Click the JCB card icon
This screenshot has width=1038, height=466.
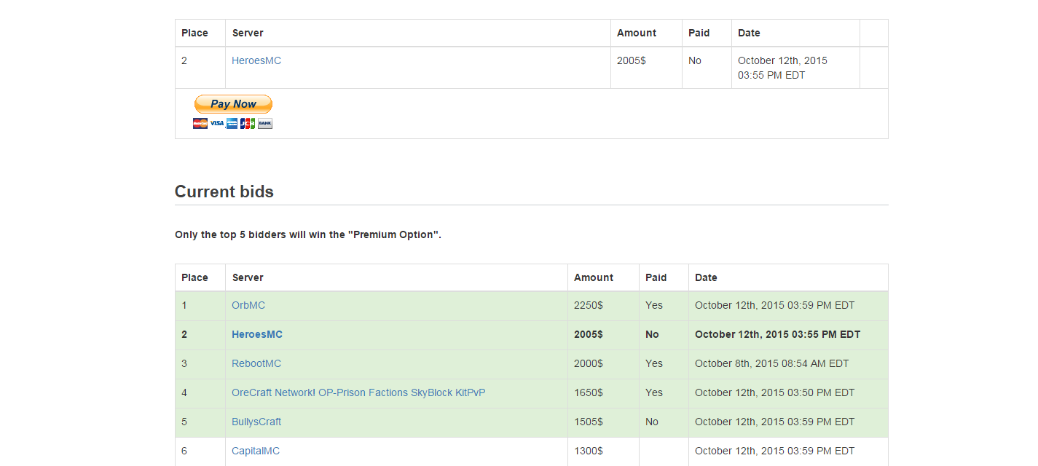[x=248, y=124]
